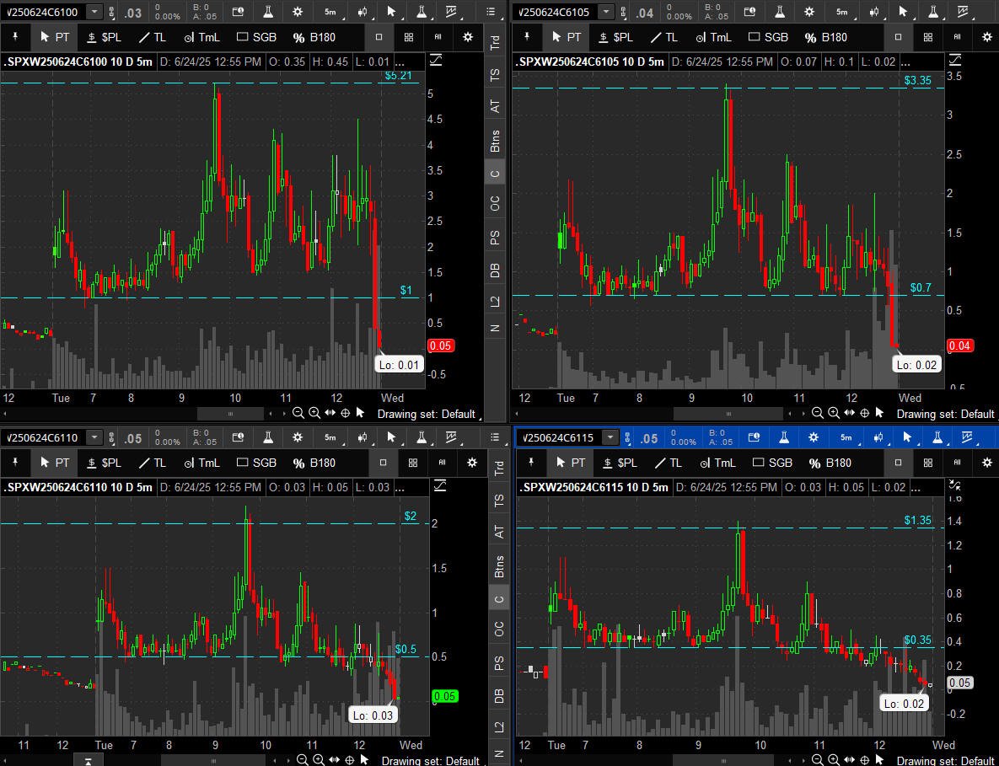Viewport: 999px width, 766px height.
Task: Click crosshair icon below bottom-left chart
Action: point(350,759)
